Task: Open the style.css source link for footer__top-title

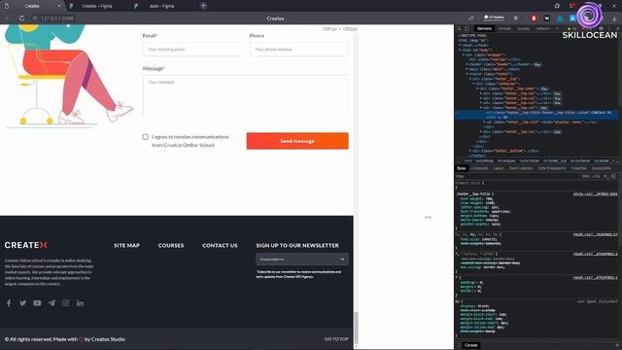Action: point(595,194)
